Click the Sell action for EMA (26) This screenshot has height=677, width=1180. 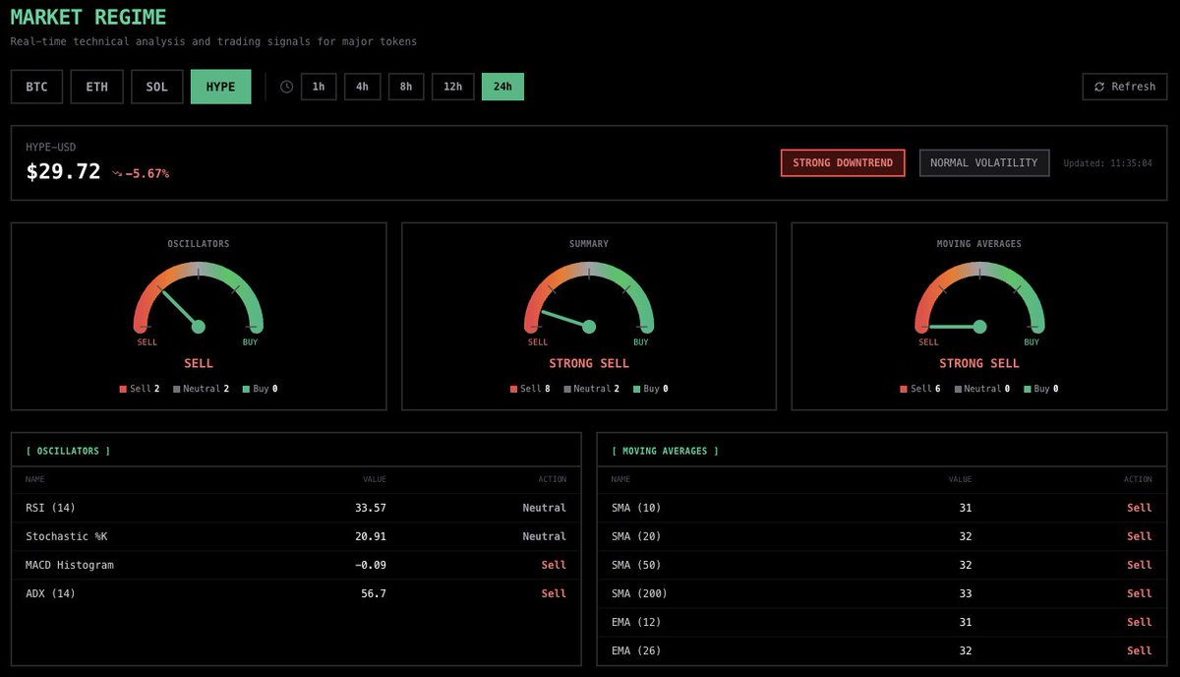1139,650
